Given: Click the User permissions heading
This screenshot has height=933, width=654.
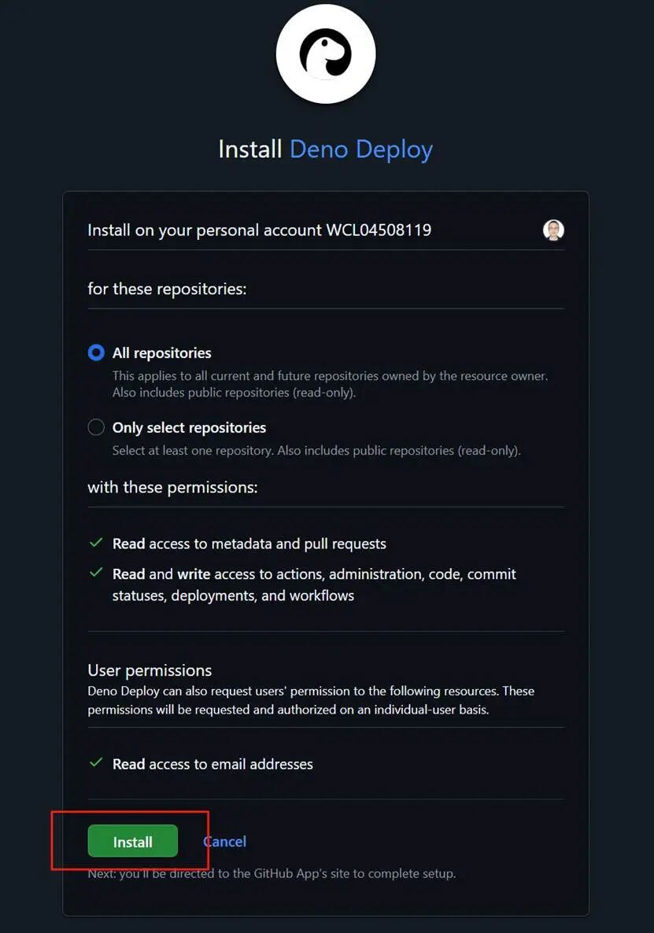Looking at the screenshot, I should click(150, 670).
